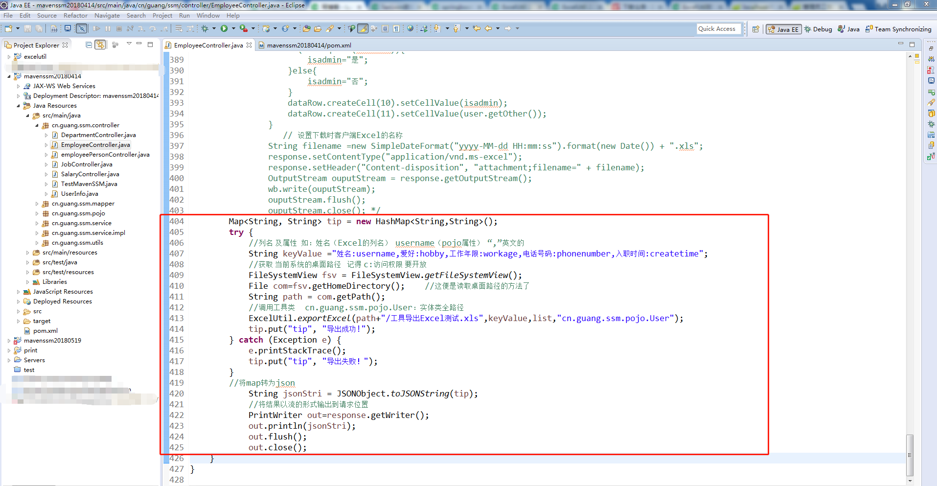The width and height of the screenshot is (937, 486).
Task: Click line number 404 in editor gutter
Action: 177,221
